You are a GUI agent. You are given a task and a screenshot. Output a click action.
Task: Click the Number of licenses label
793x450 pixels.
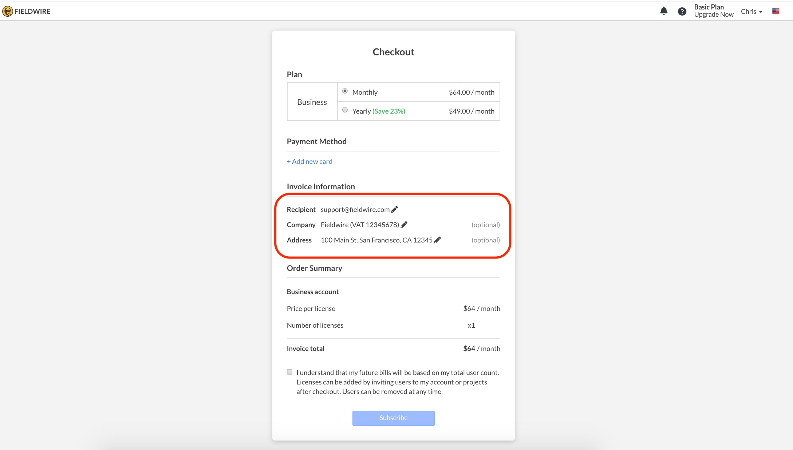pyautogui.click(x=315, y=325)
